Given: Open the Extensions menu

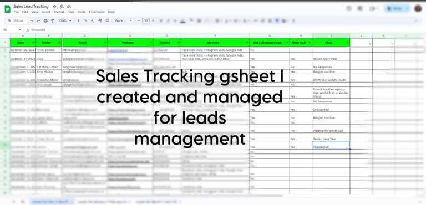Looking at the screenshot, I should tap(97, 12).
